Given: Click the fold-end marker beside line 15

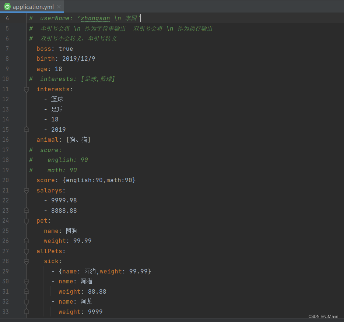Looking at the screenshot, I should 26,129.
